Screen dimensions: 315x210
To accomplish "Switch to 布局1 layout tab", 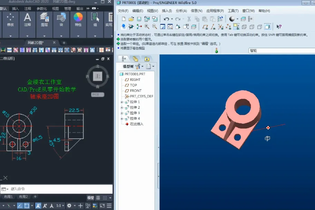I will pos(8,197).
